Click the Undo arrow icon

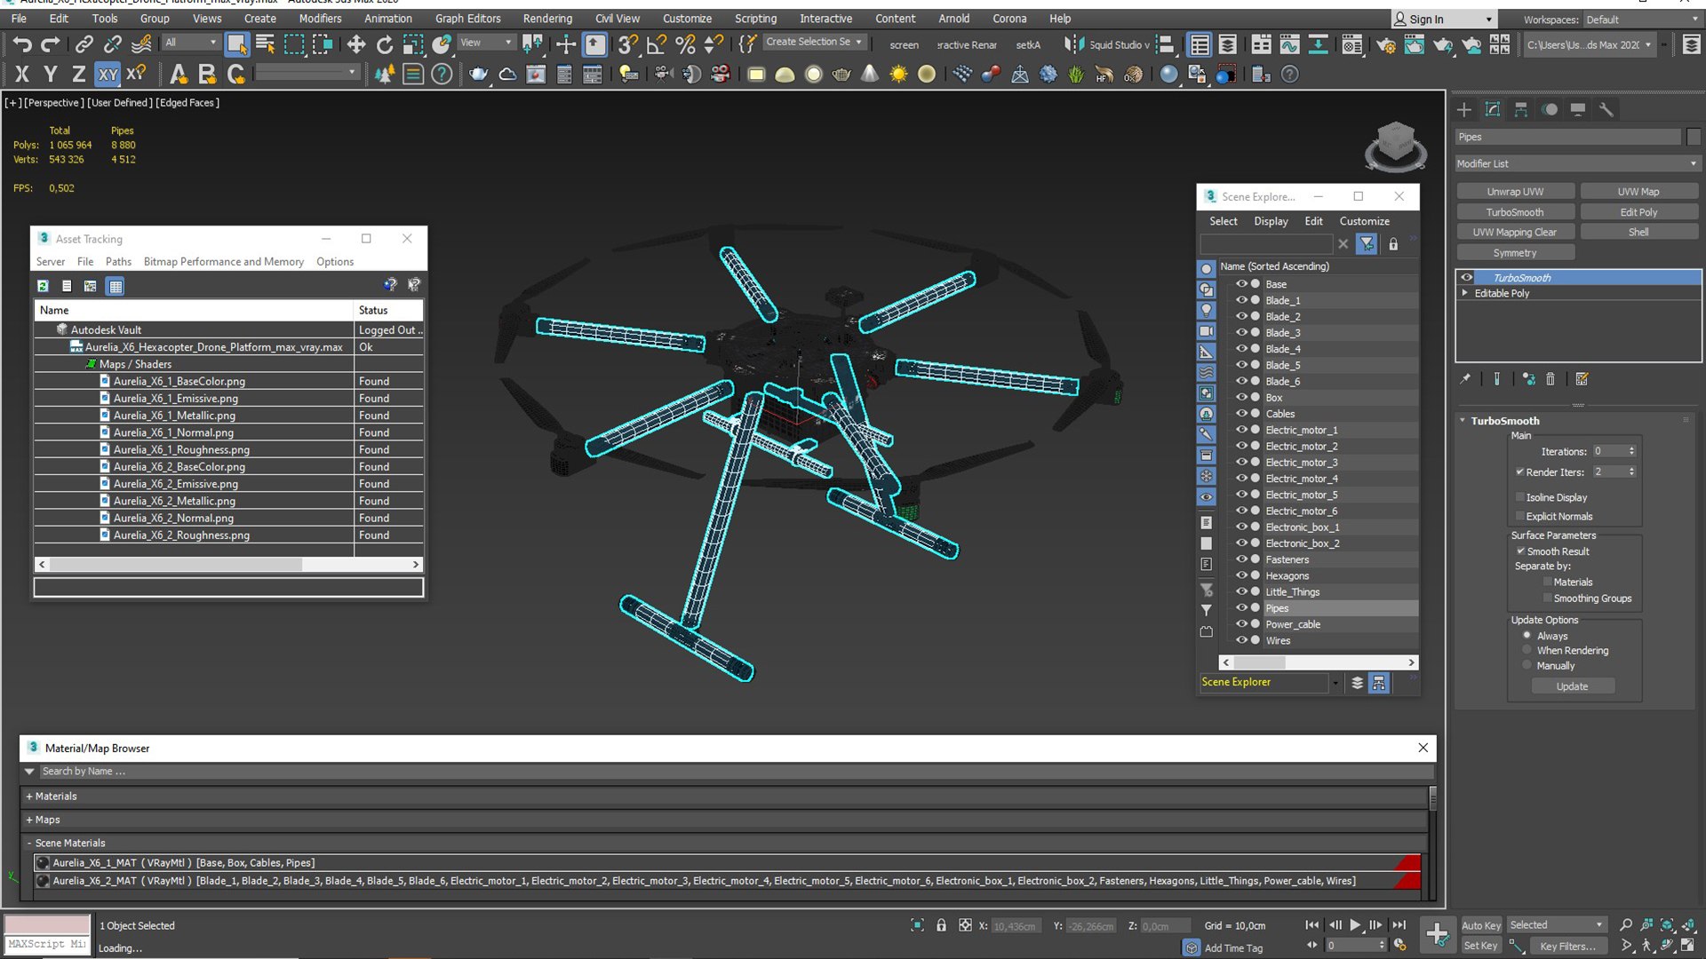22,44
